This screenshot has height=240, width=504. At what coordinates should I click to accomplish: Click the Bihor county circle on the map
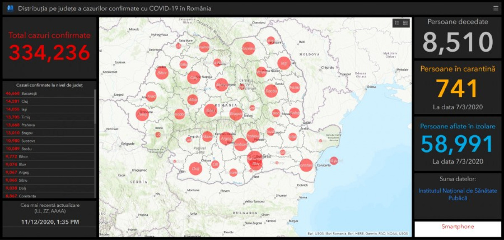coord(162,73)
